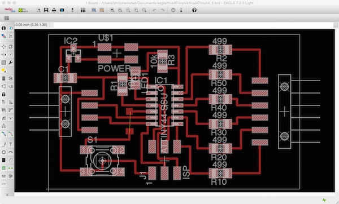Screen dimensions: 339x204
Task: Select the Name tool
Action: pyautogui.click(x=4, y=102)
